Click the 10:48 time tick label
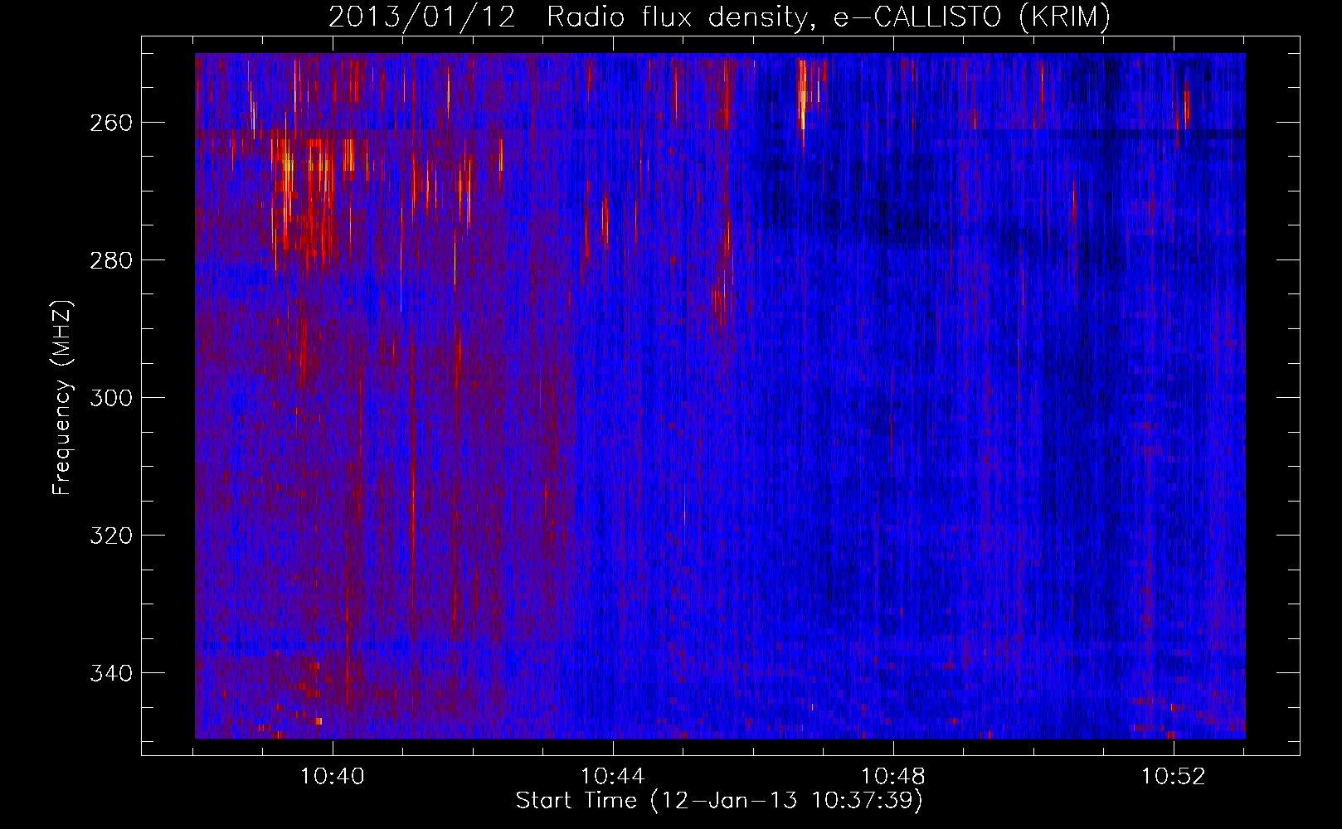The image size is (1342, 829). [893, 777]
